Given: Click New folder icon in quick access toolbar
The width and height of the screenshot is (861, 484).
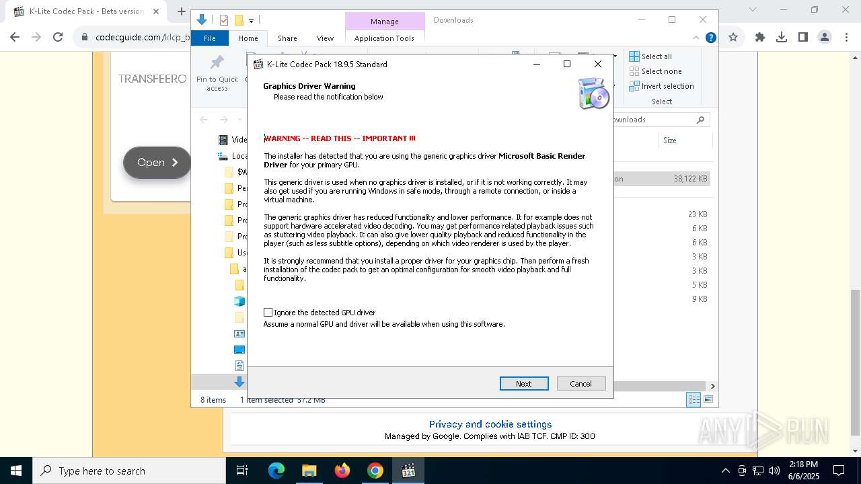Looking at the screenshot, I should tap(239, 20).
